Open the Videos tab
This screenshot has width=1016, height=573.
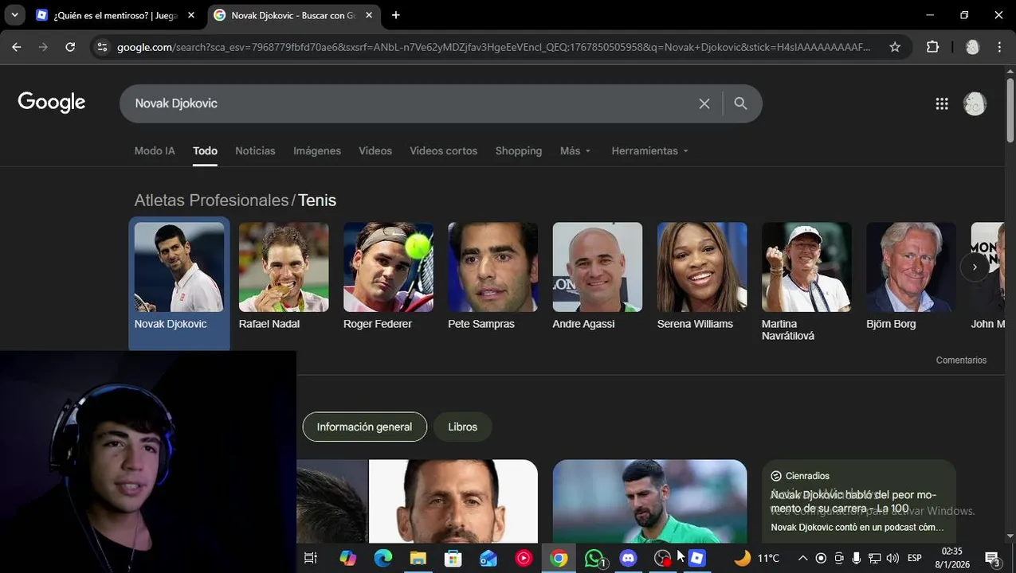[x=375, y=150]
